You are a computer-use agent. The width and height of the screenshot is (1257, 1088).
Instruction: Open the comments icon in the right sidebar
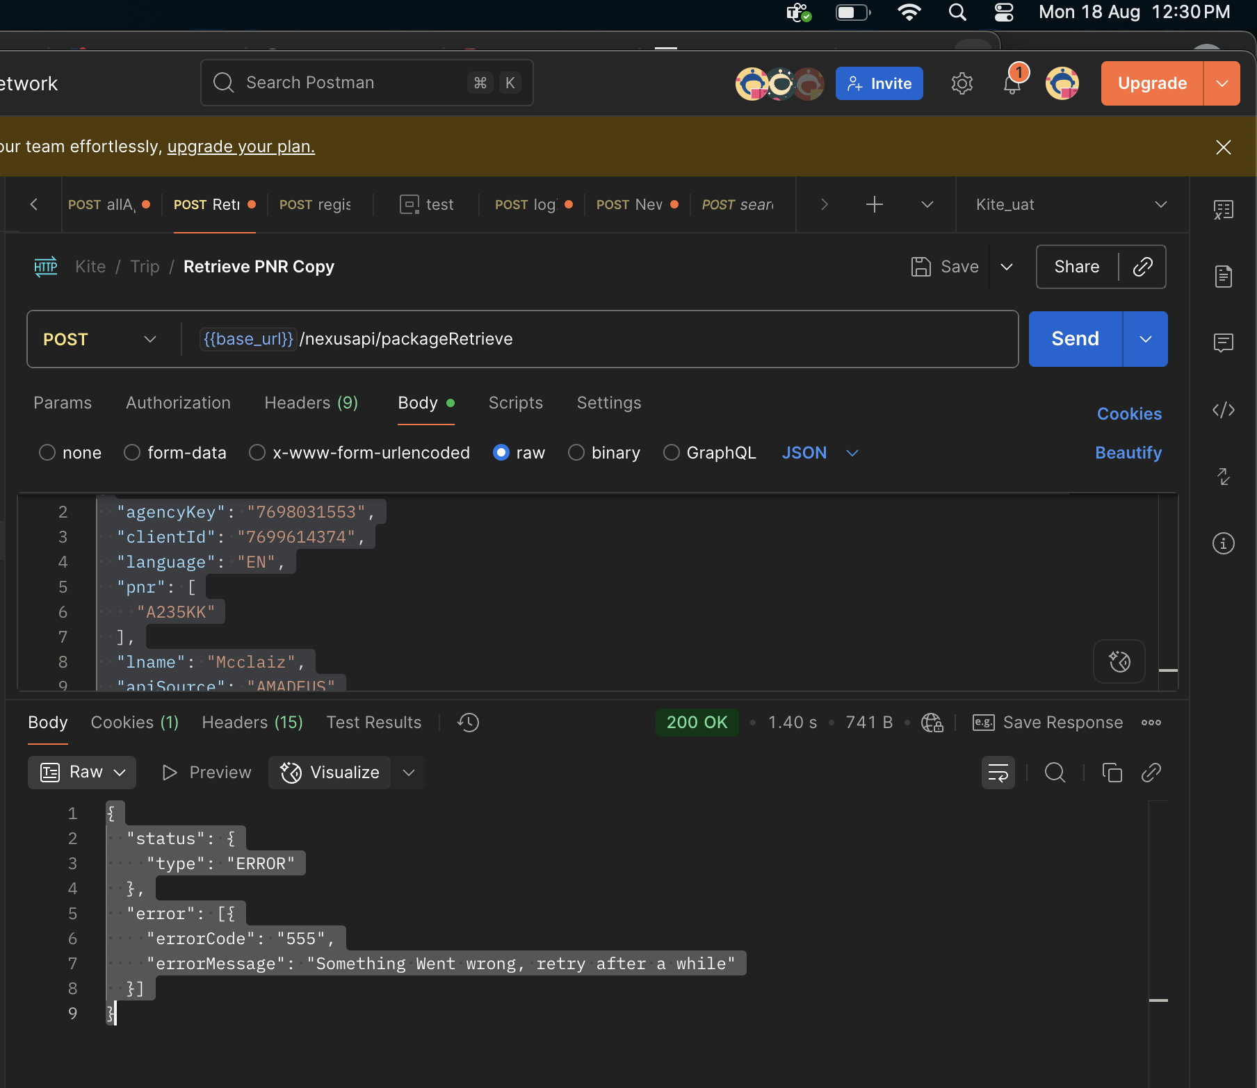click(x=1223, y=343)
